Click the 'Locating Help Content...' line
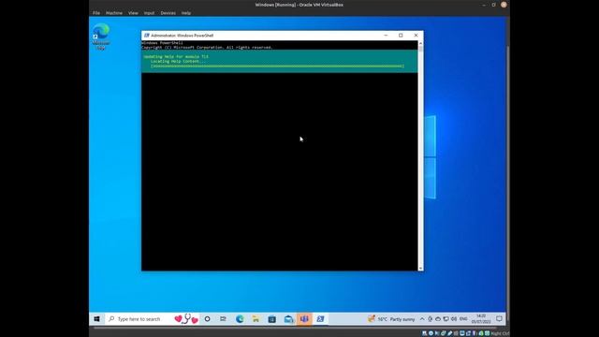 (178, 61)
